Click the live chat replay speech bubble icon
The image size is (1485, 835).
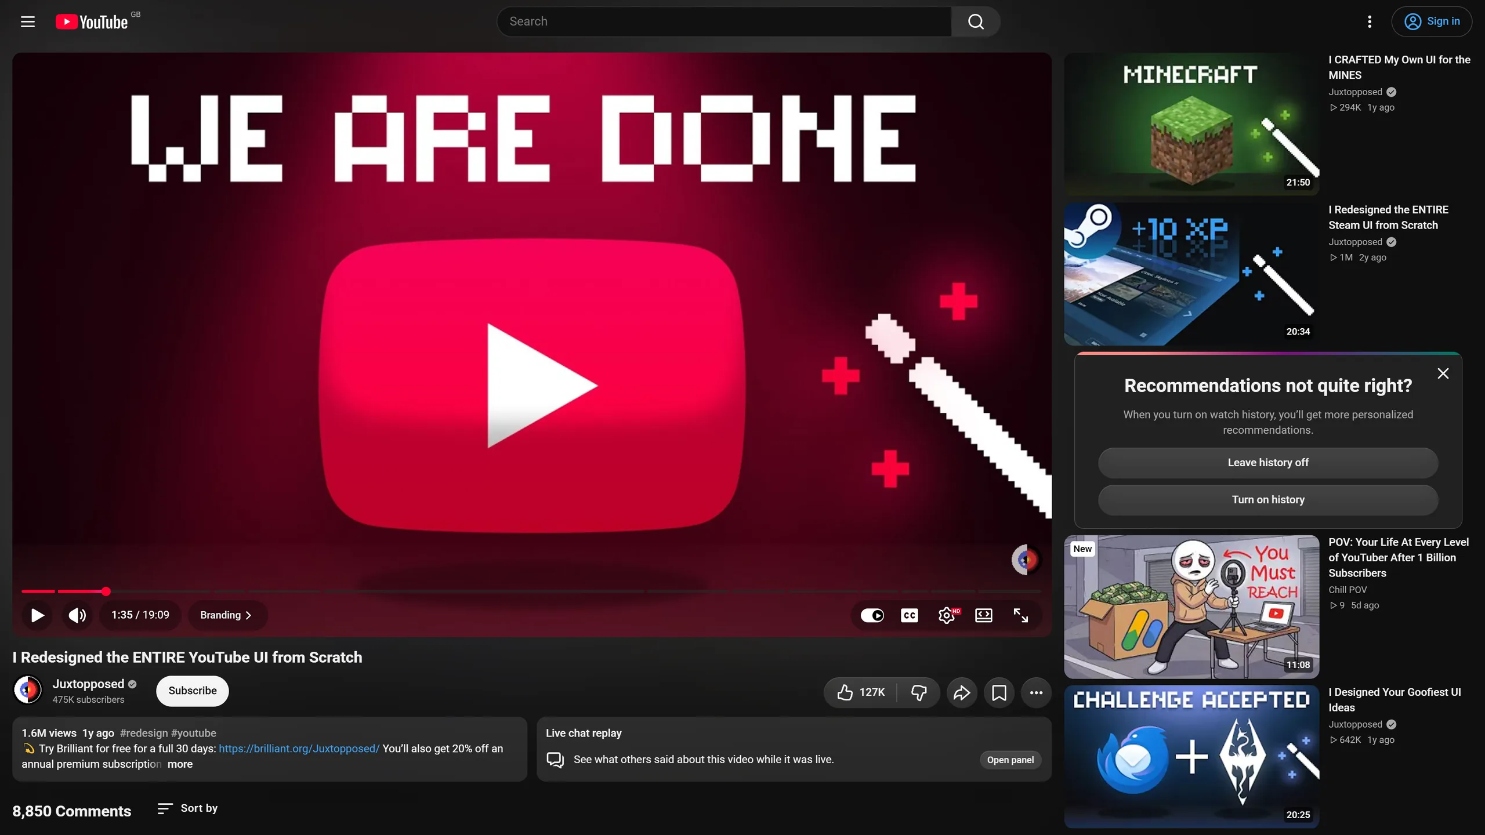point(555,760)
